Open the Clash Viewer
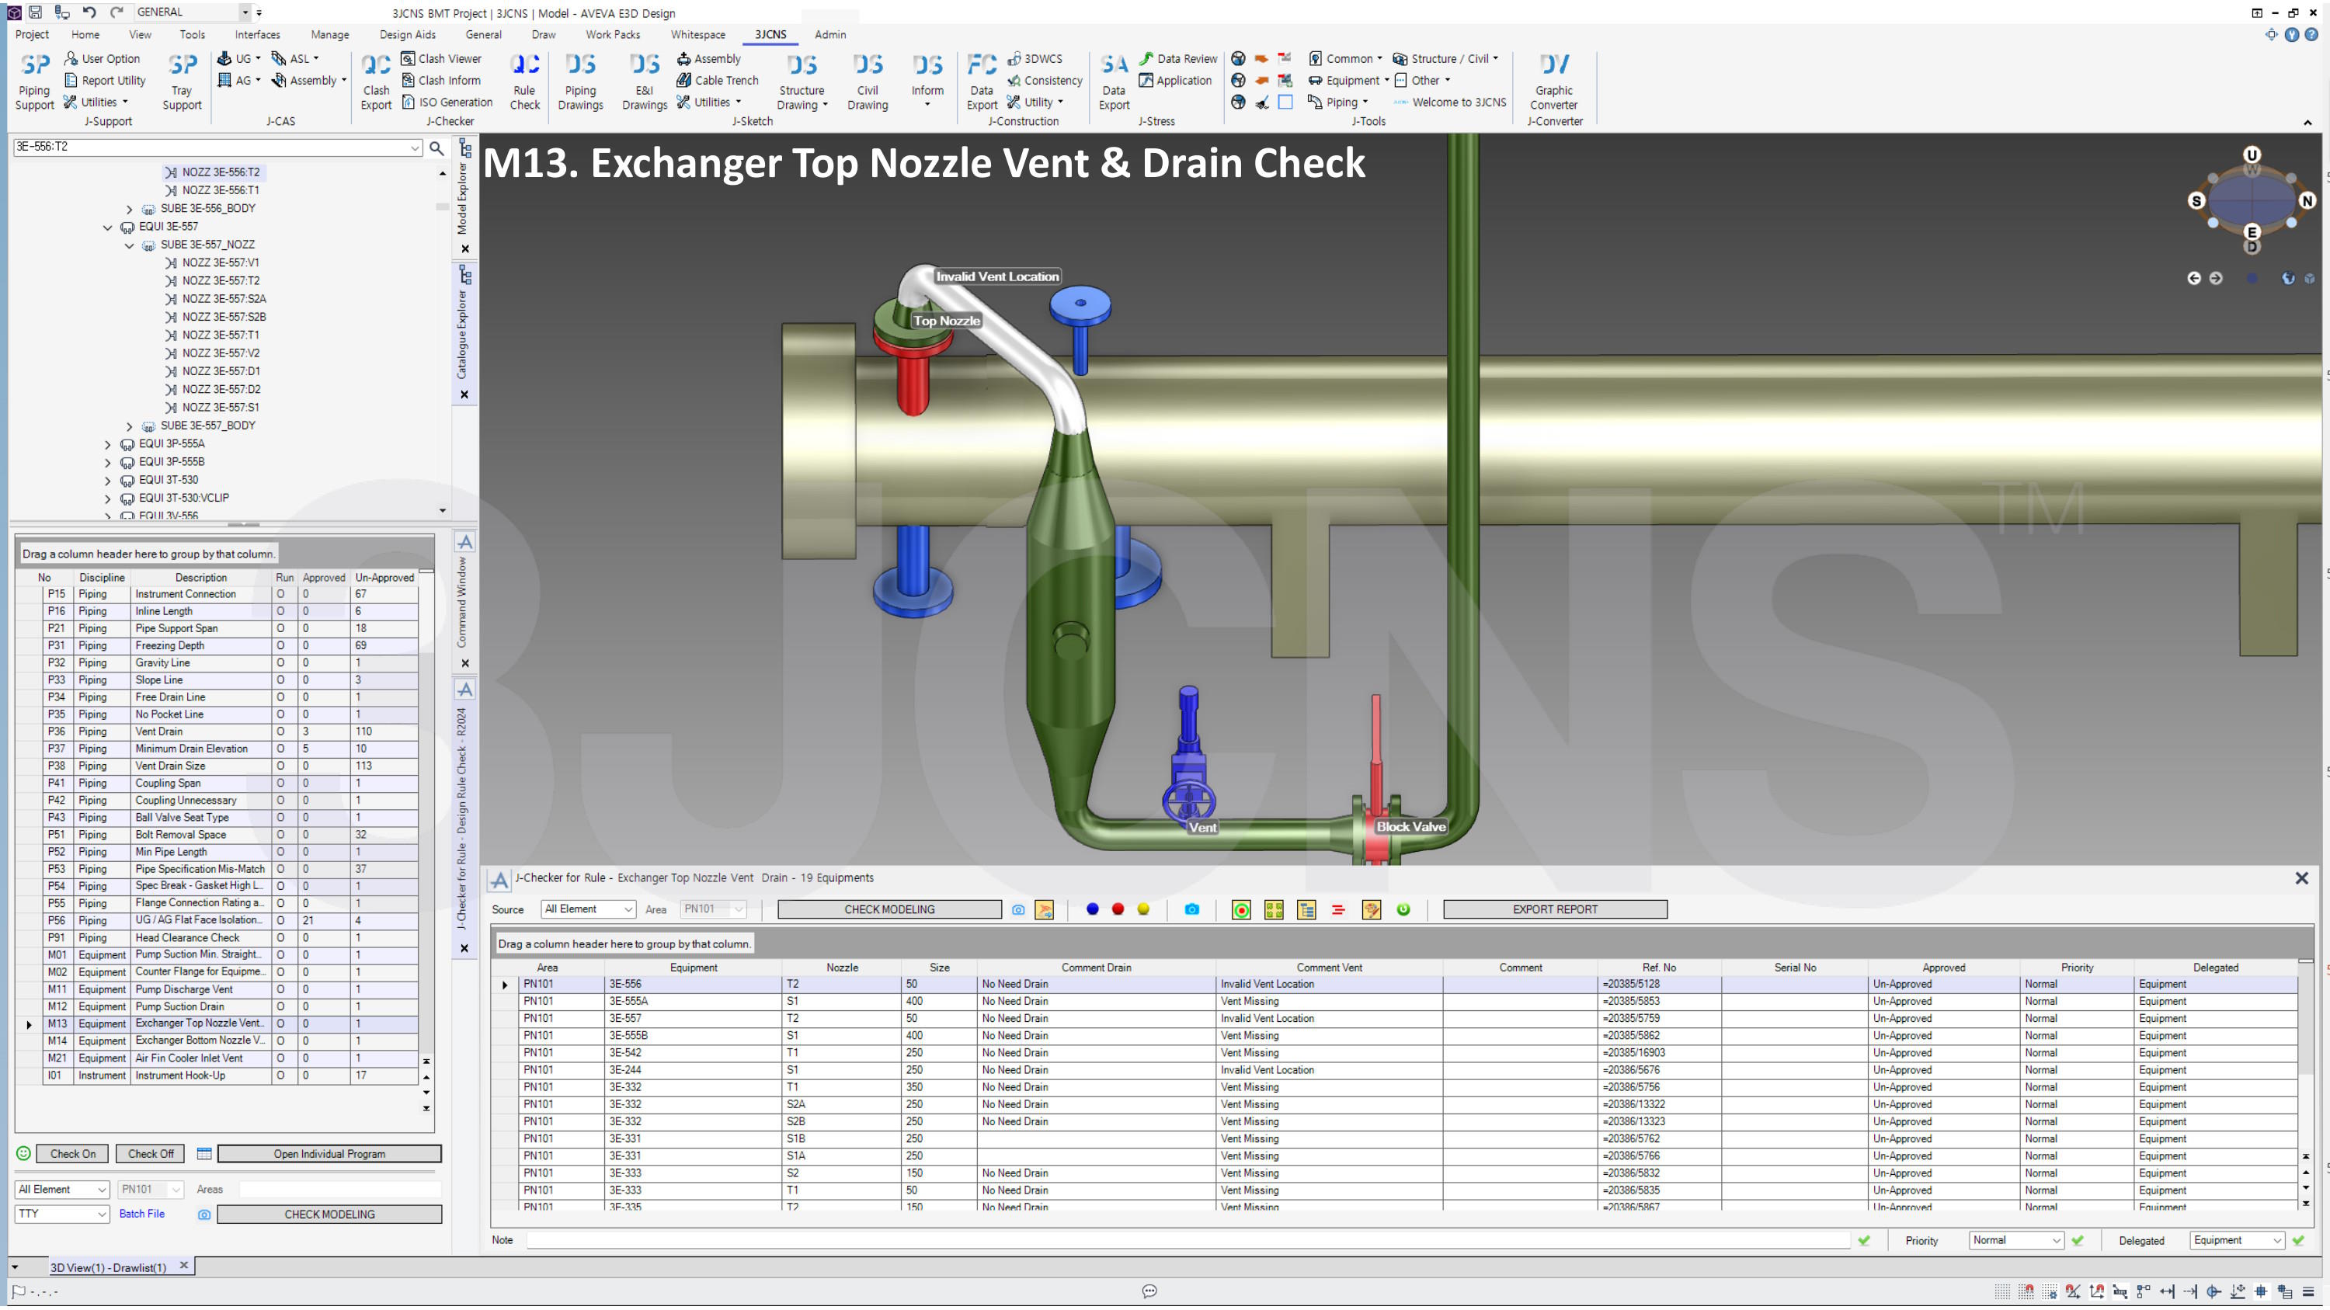2330x1310 pixels. pyautogui.click(x=441, y=59)
